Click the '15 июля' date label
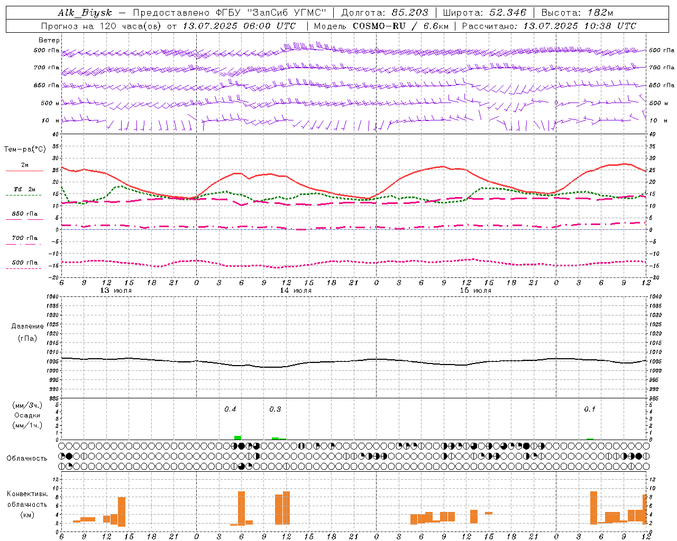Viewport: 677px width, 541px height. (x=475, y=291)
